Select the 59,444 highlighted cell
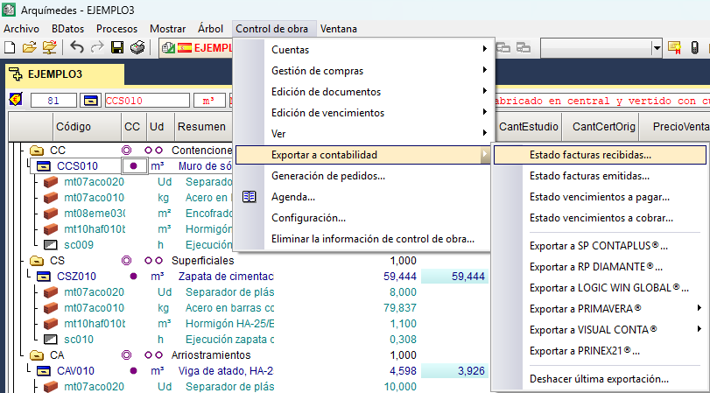This screenshot has width=710, height=393. point(454,277)
